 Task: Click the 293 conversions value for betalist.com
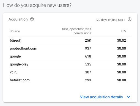[x=88, y=80]
